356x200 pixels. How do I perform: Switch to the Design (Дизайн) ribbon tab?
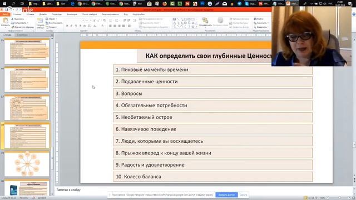(x=43, y=14)
